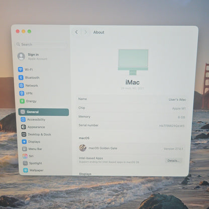Click the Memory label
The width and height of the screenshot is (209, 209).
pyautogui.click(x=84, y=117)
